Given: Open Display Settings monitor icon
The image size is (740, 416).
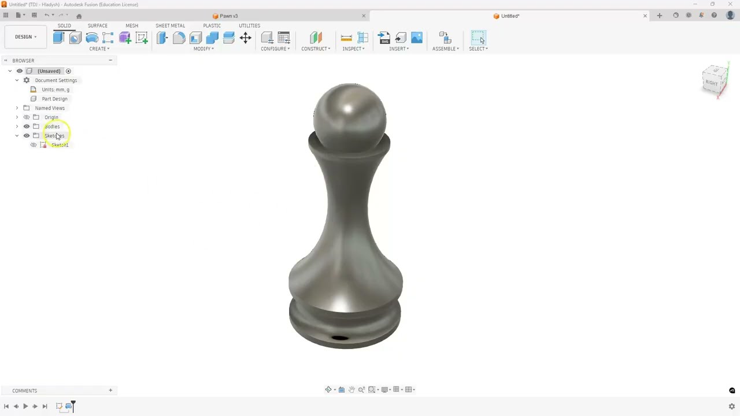Looking at the screenshot, I should 384,389.
